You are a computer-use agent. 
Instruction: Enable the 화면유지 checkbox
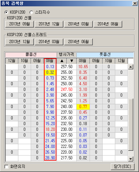point(6,167)
